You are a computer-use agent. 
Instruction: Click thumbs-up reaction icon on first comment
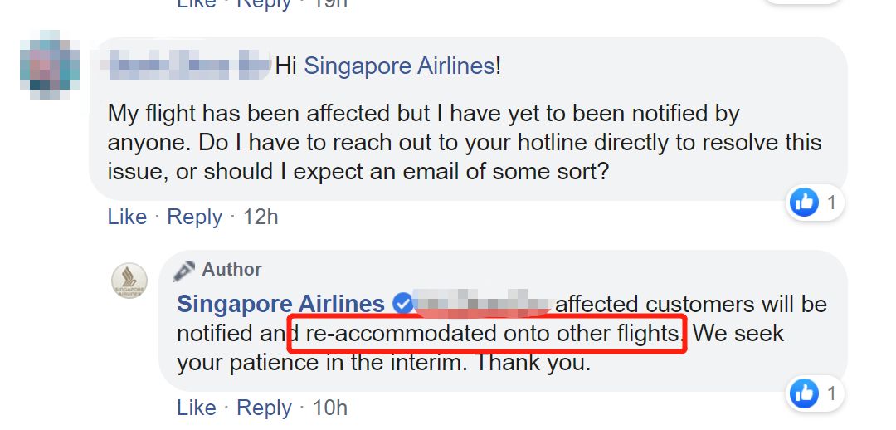[804, 203]
